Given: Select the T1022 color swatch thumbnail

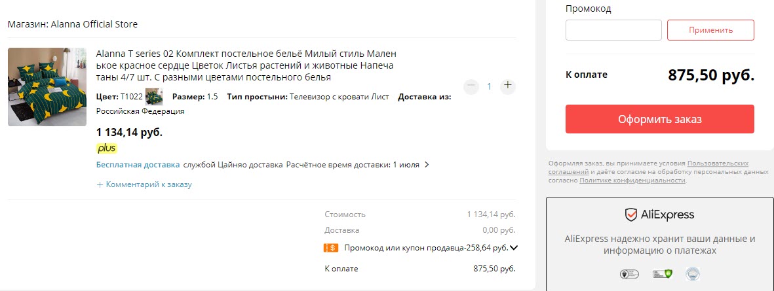Looking at the screenshot, I should (154, 97).
